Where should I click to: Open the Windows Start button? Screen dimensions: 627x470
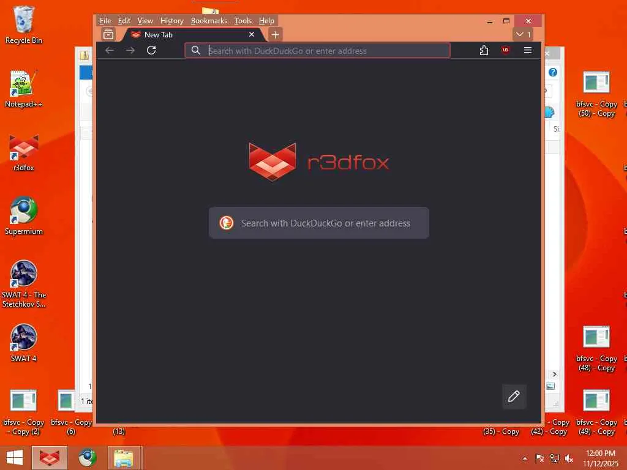15,458
